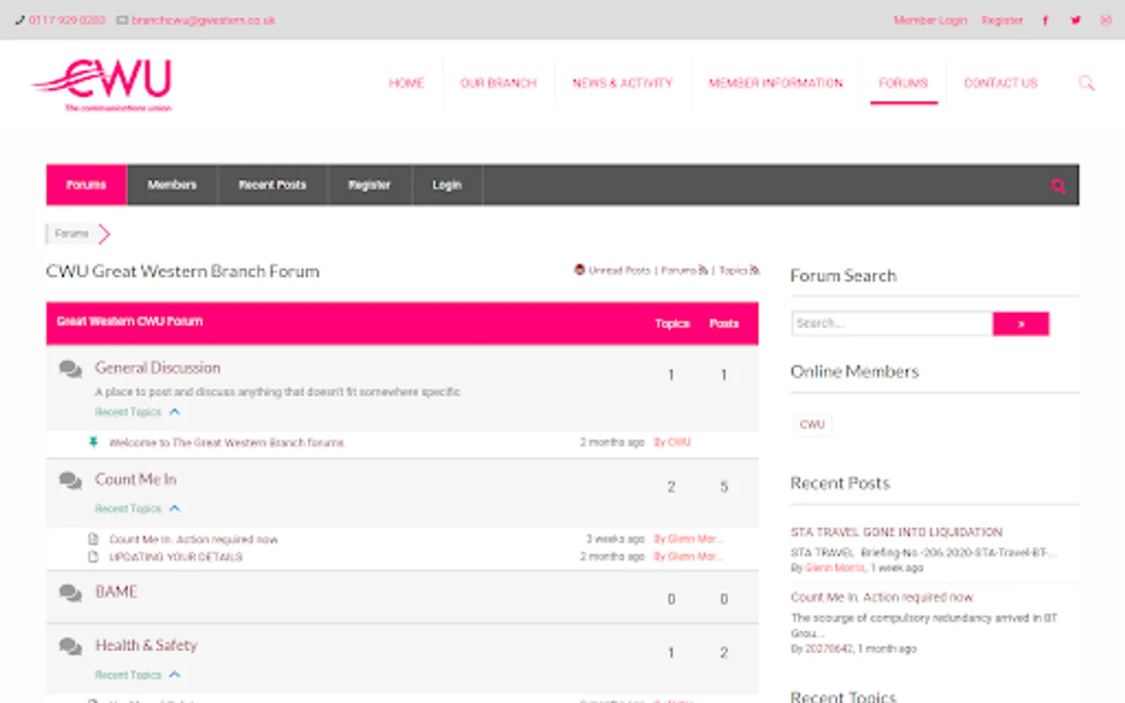Collapse Recent Topics under Health & Safety
The width and height of the screenshot is (1125, 703).
[x=174, y=675]
